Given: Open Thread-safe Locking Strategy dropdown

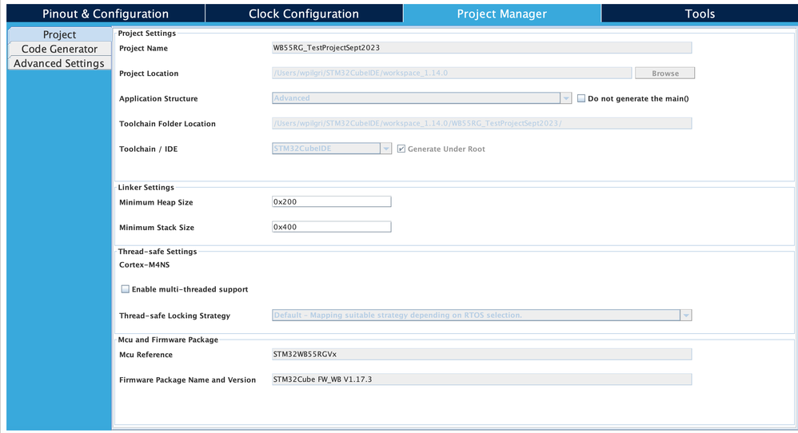Looking at the screenshot, I should click(x=481, y=315).
